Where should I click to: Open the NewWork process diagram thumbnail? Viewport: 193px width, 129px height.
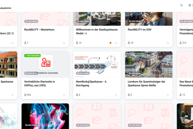coord(97,64)
